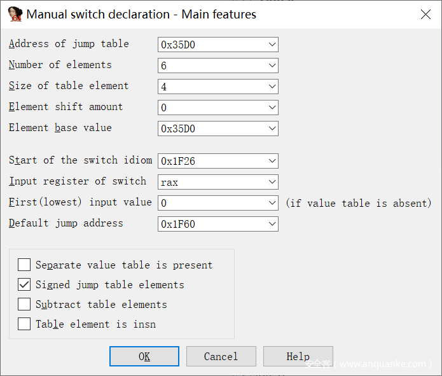This screenshot has width=442, height=376.
Task: Close the Manual switch declaration dialog
Action: [x=425, y=15]
